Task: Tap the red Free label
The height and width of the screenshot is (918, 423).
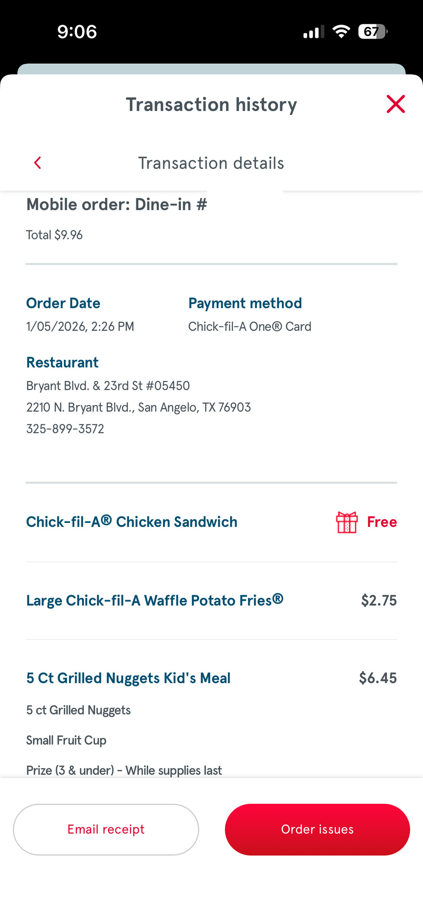Action: click(382, 522)
